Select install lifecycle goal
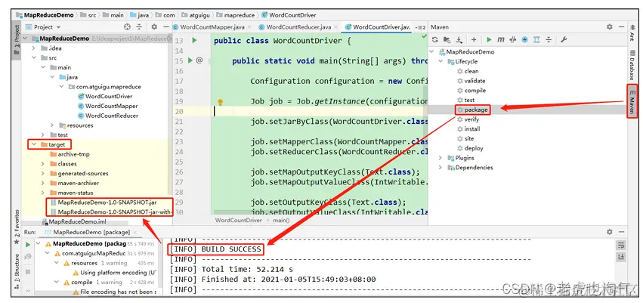The width and height of the screenshot is (643, 303). coord(468,128)
